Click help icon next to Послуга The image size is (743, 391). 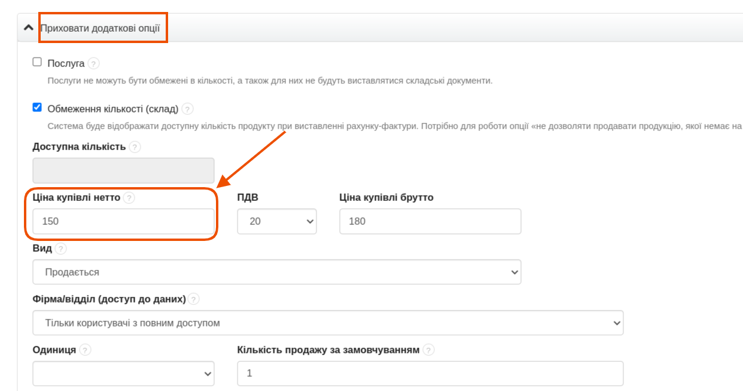point(93,63)
